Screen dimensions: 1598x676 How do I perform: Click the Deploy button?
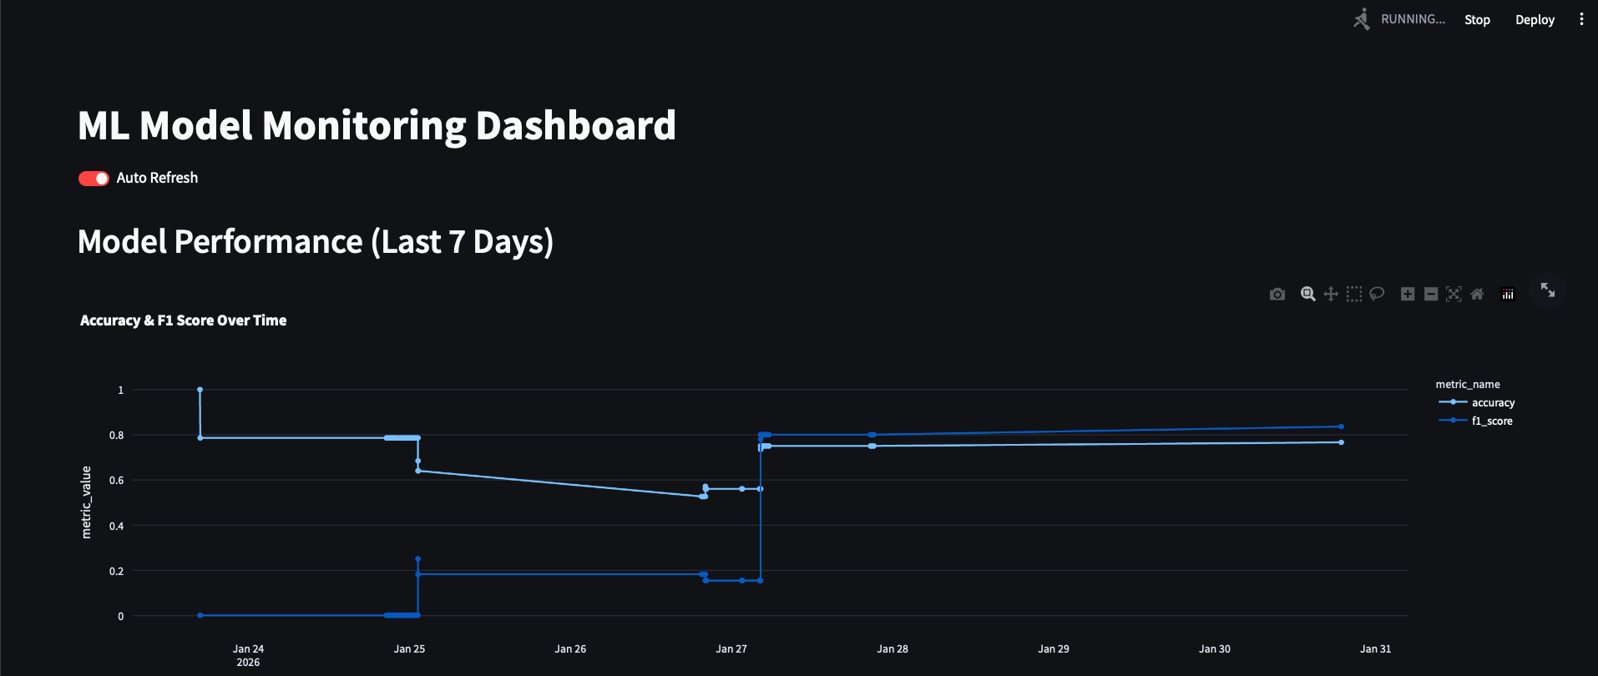tap(1535, 19)
